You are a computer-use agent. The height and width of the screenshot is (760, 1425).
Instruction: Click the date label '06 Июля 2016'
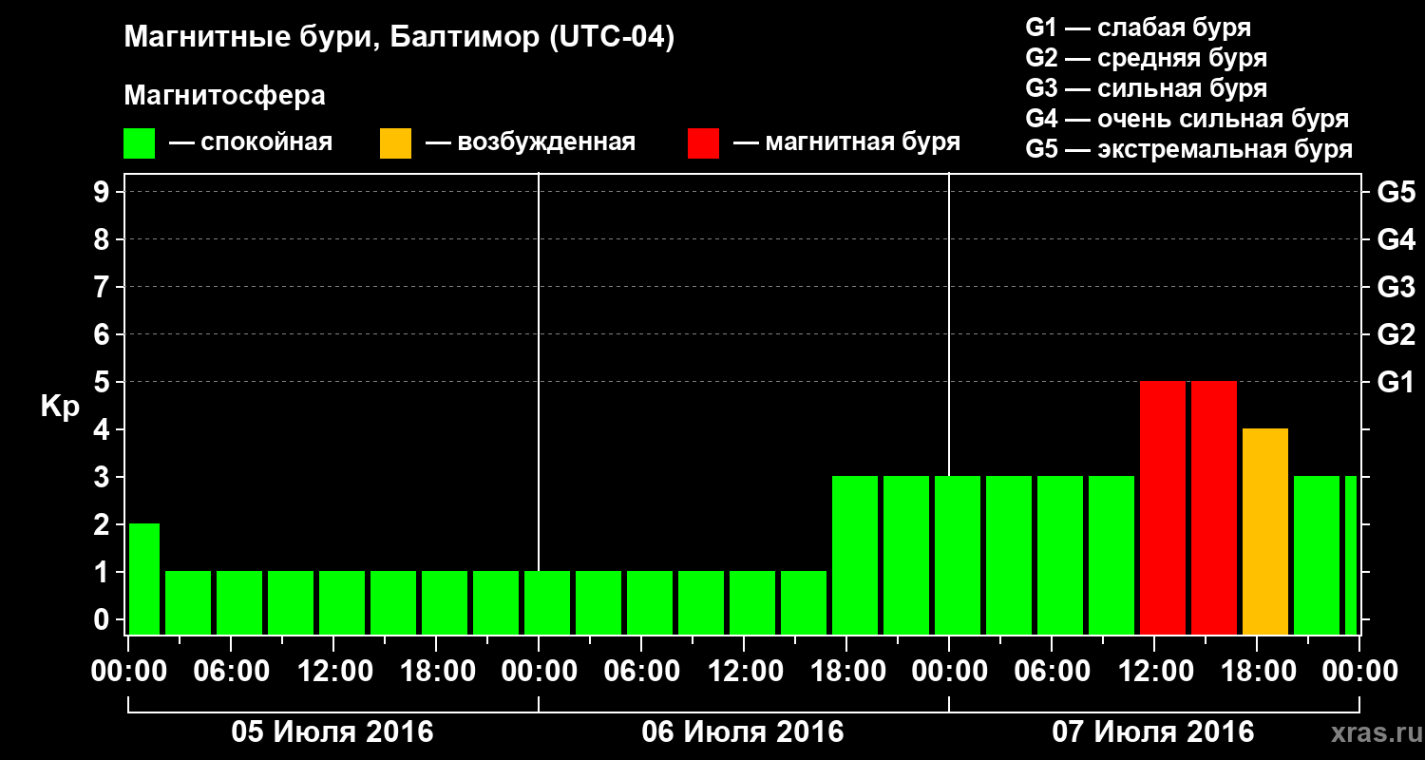pos(743,732)
